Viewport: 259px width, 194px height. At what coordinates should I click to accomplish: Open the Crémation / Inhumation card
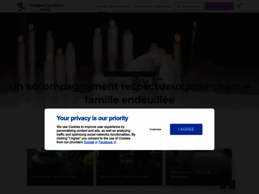(60, 167)
